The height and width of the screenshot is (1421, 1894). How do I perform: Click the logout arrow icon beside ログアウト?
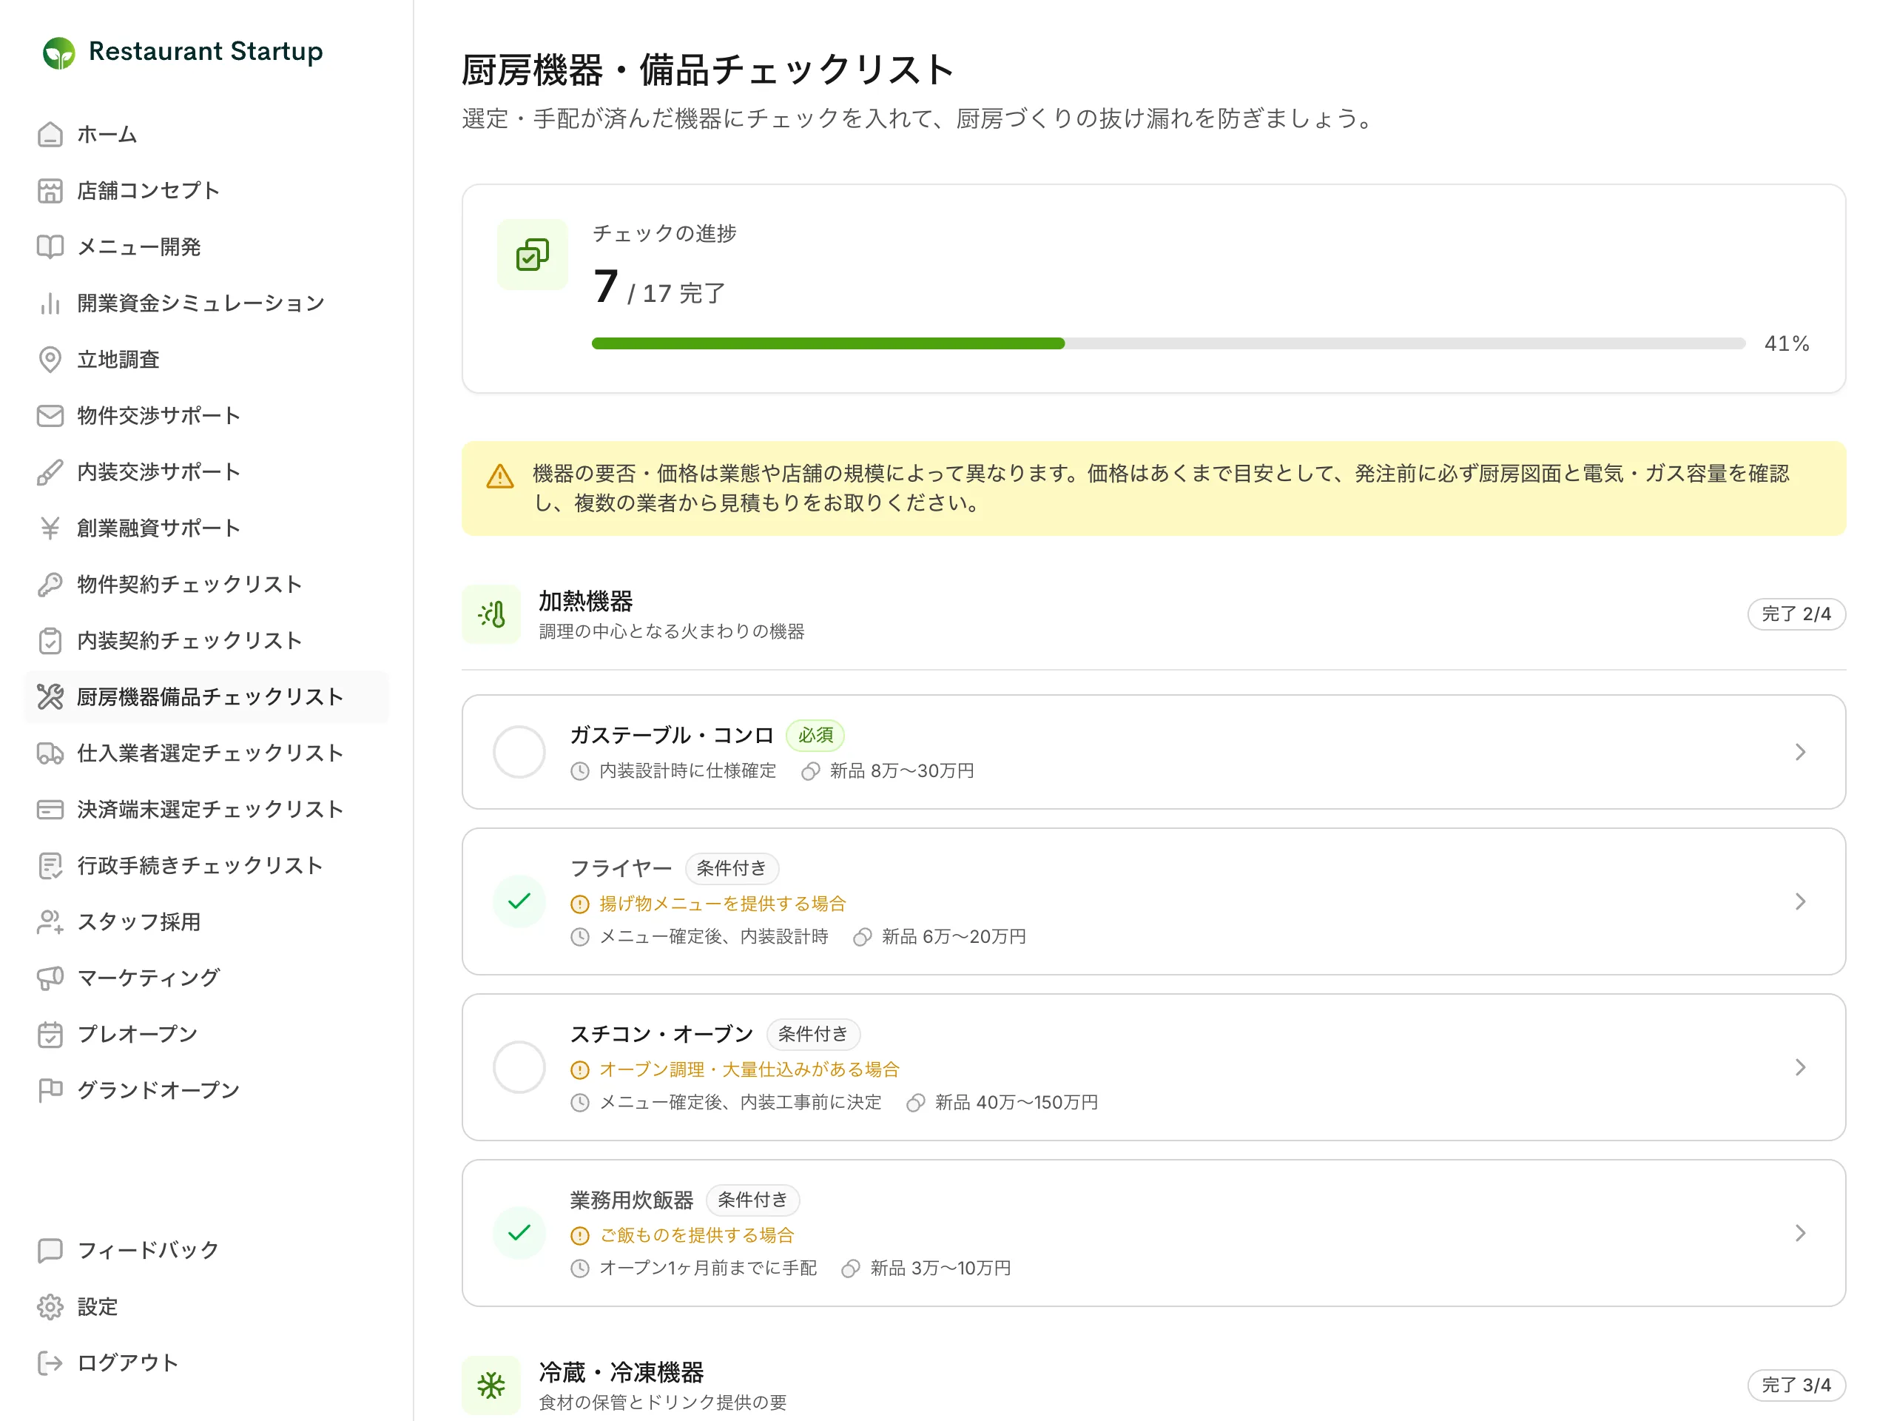pos(50,1363)
